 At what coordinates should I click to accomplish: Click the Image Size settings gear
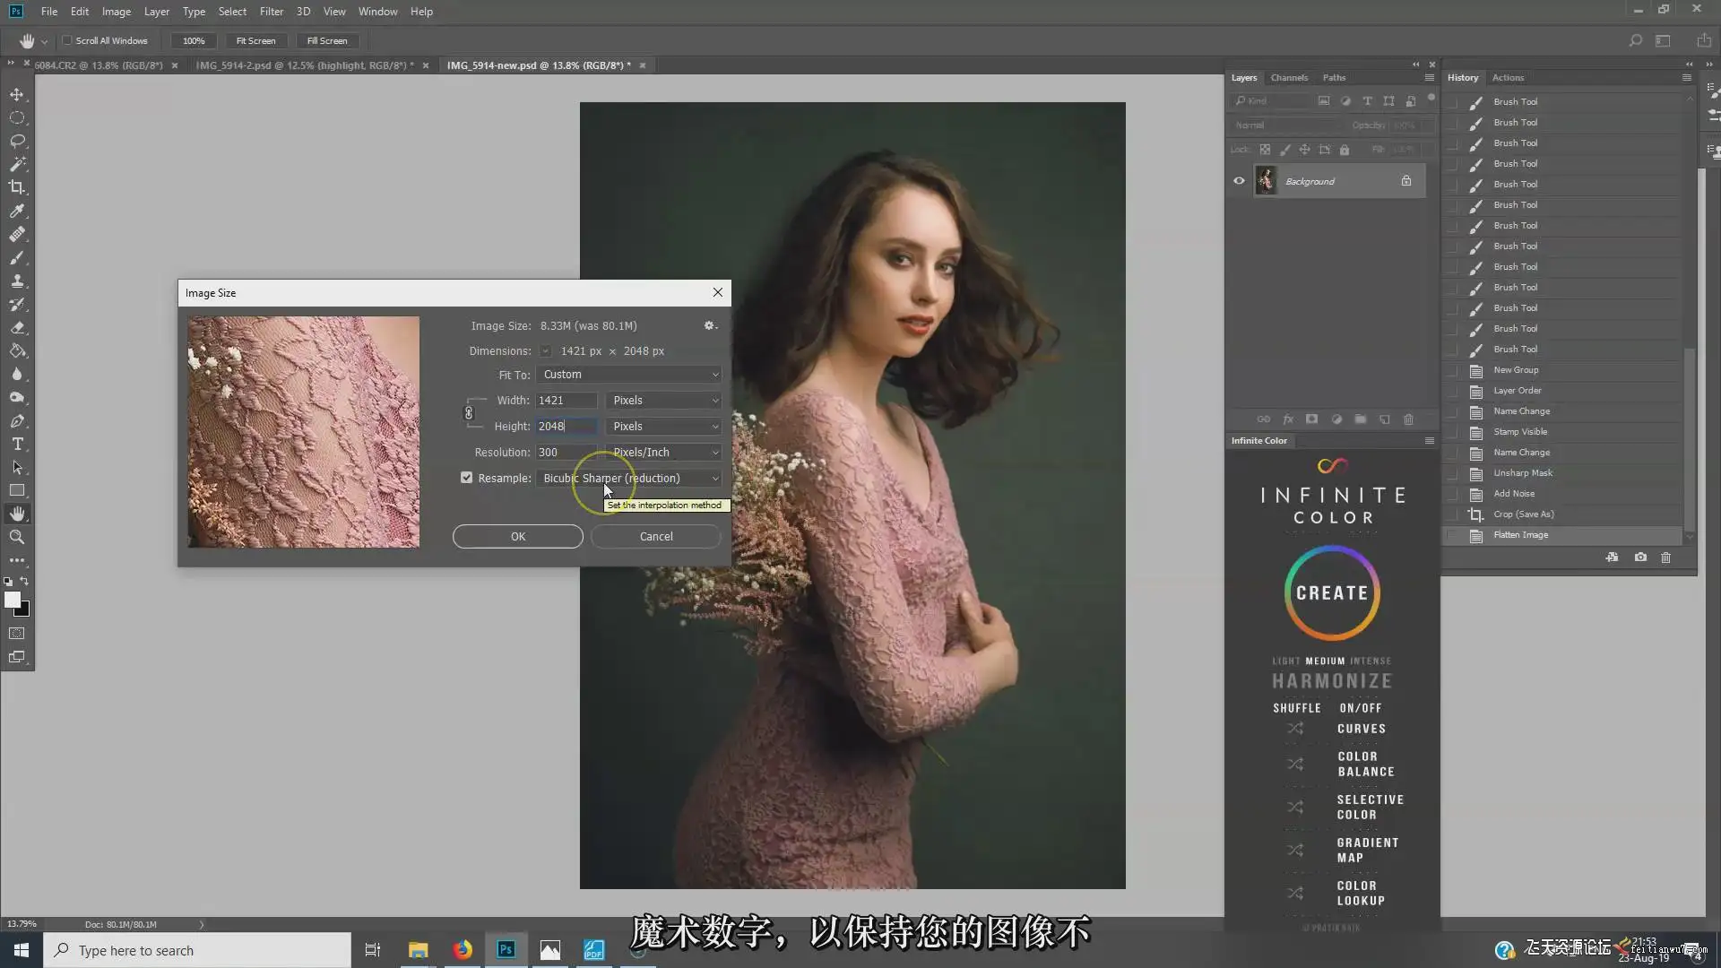click(x=710, y=325)
